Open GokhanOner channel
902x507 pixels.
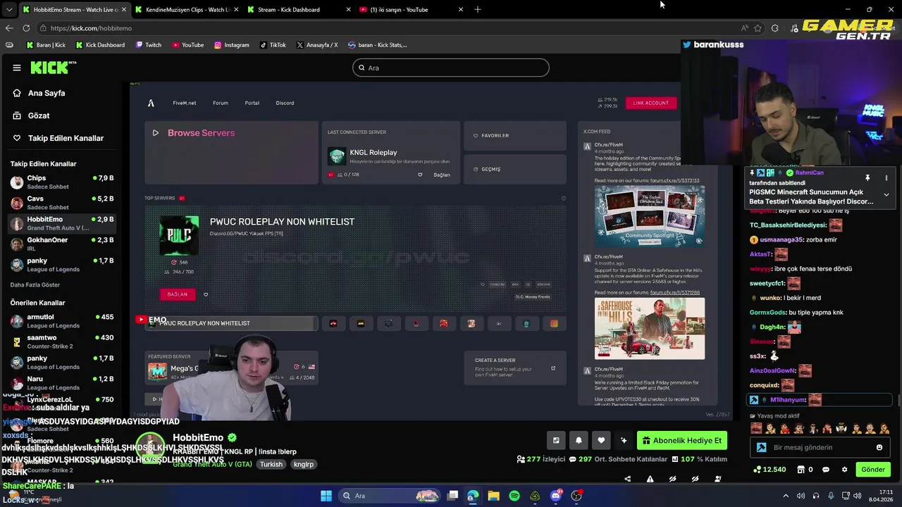click(62, 244)
